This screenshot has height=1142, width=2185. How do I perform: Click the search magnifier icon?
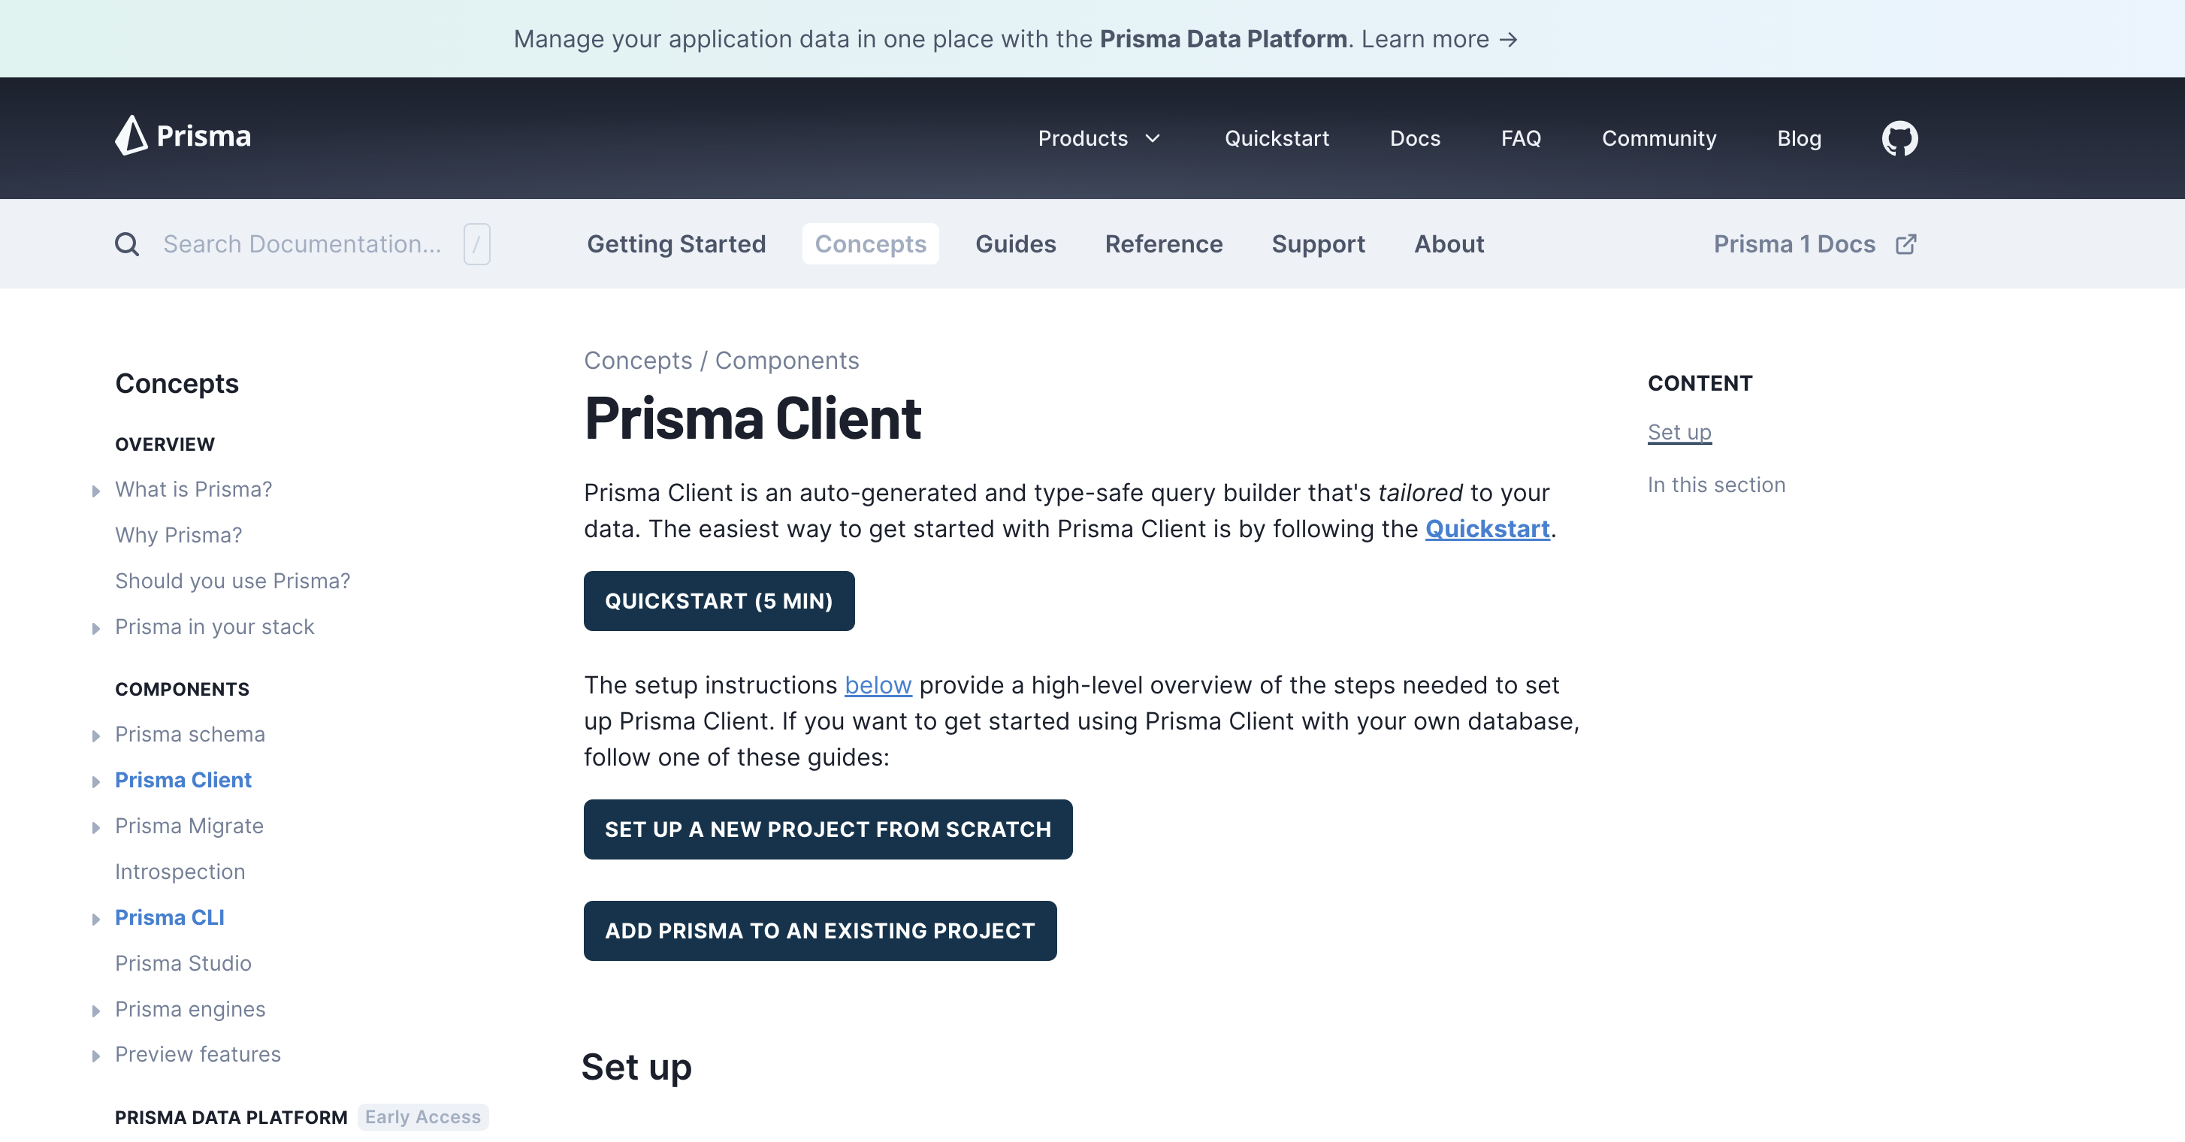(127, 243)
